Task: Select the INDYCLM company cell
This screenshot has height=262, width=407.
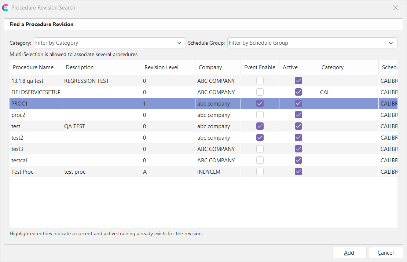Action: 209,172
